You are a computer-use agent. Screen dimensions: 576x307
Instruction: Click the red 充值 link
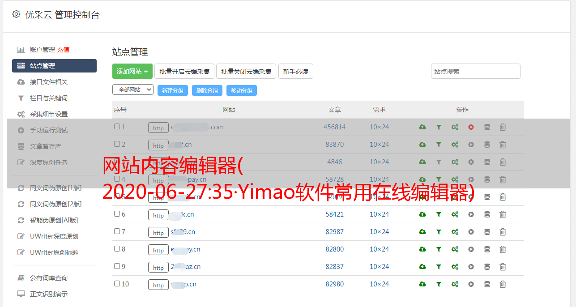pos(63,50)
